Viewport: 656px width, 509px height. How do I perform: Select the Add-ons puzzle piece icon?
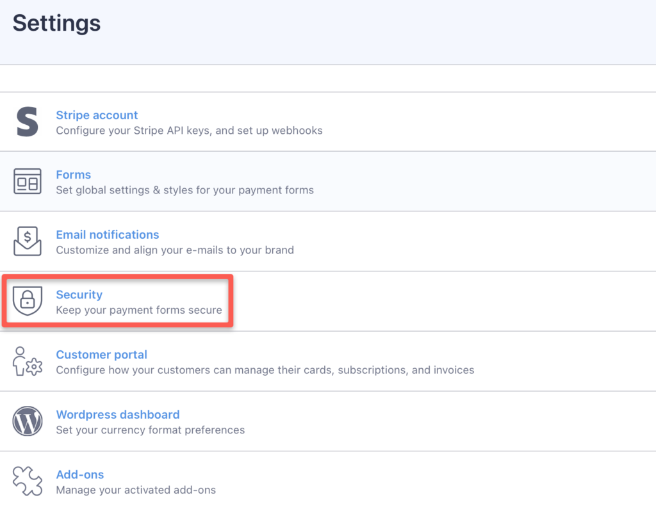[27, 481]
